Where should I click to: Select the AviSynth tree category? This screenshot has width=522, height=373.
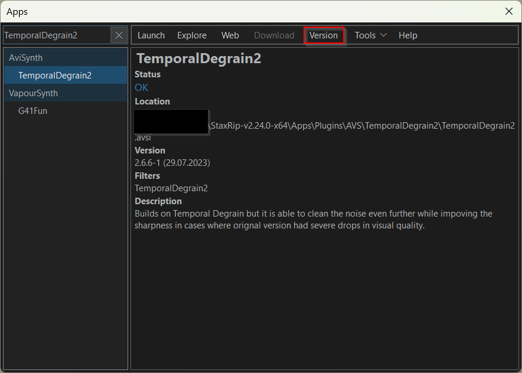point(66,58)
